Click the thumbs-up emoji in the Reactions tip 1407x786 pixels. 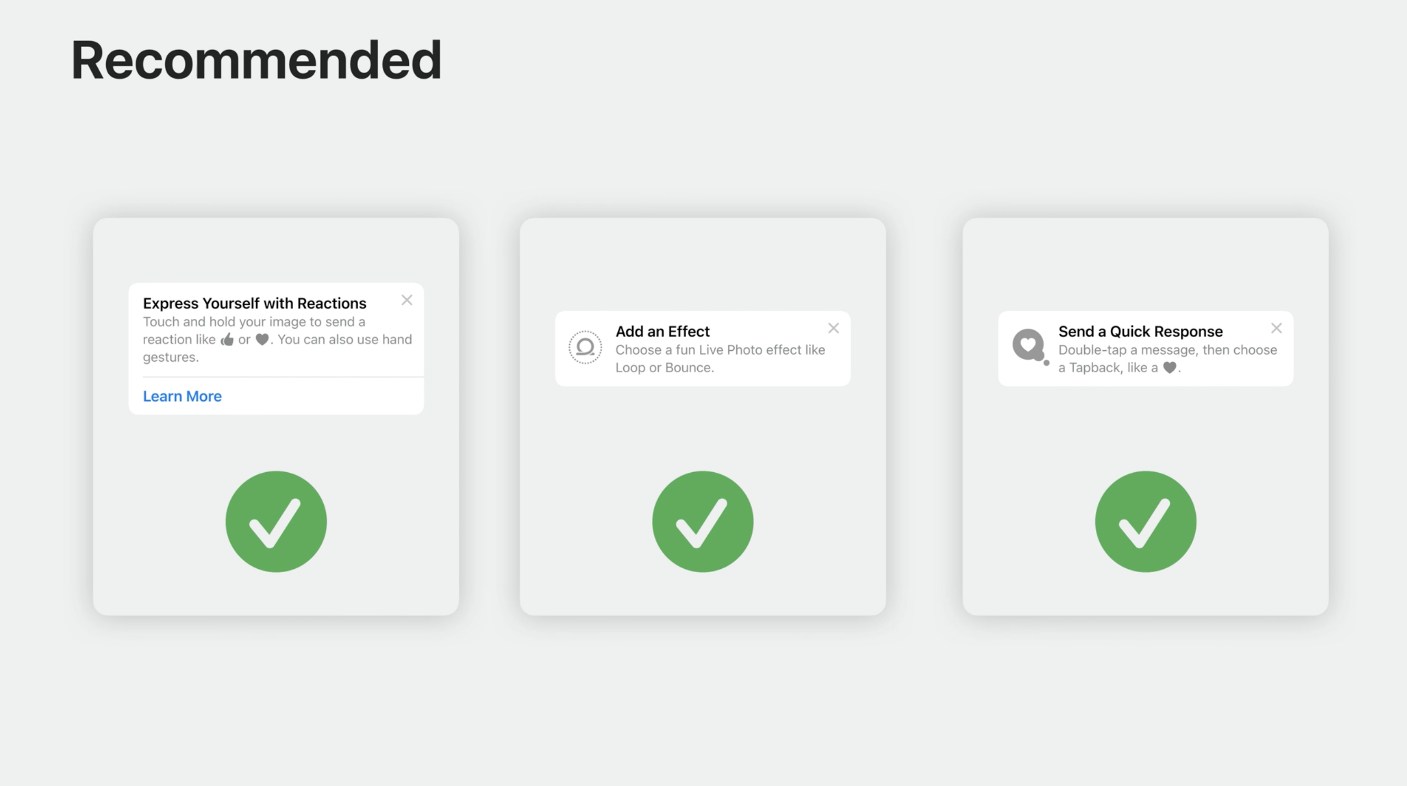(227, 340)
